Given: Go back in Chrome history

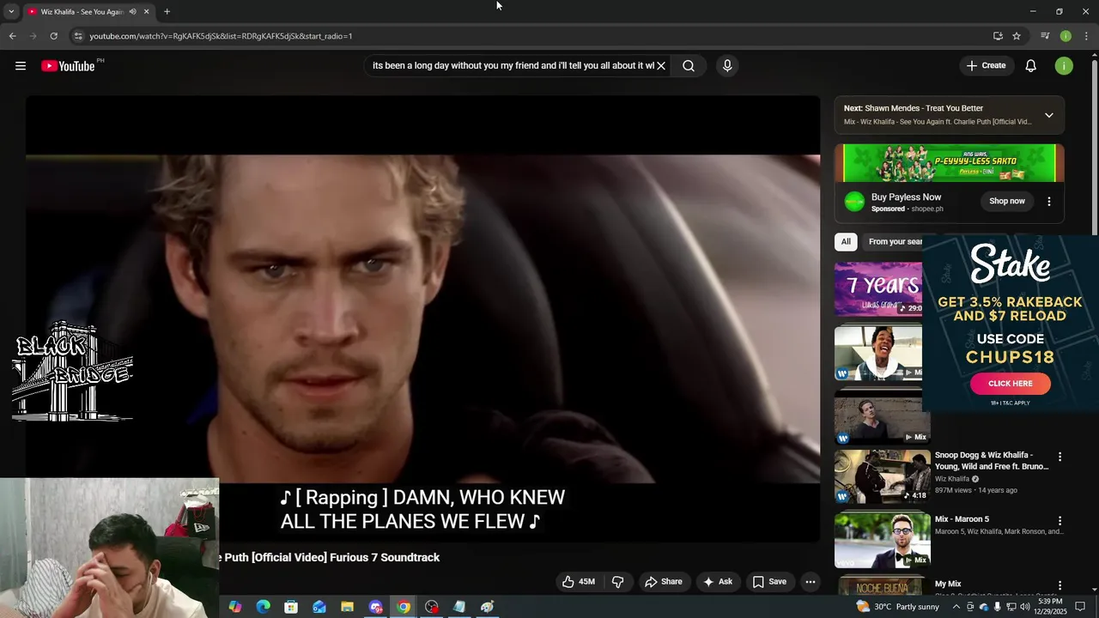Looking at the screenshot, I should [x=12, y=36].
